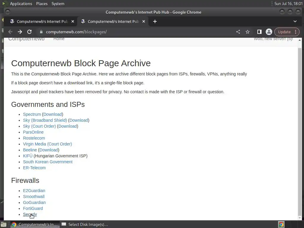Click the scrollbar down arrow

click(x=300, y=218)
